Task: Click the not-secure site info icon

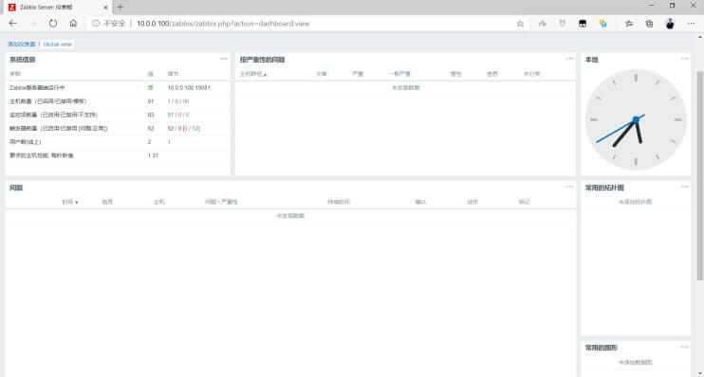Action: [x=96, y=24]
